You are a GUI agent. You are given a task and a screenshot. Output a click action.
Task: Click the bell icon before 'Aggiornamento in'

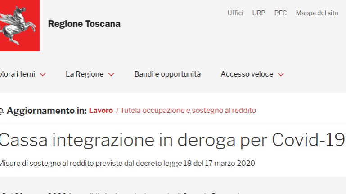click(x=1, y=111)
